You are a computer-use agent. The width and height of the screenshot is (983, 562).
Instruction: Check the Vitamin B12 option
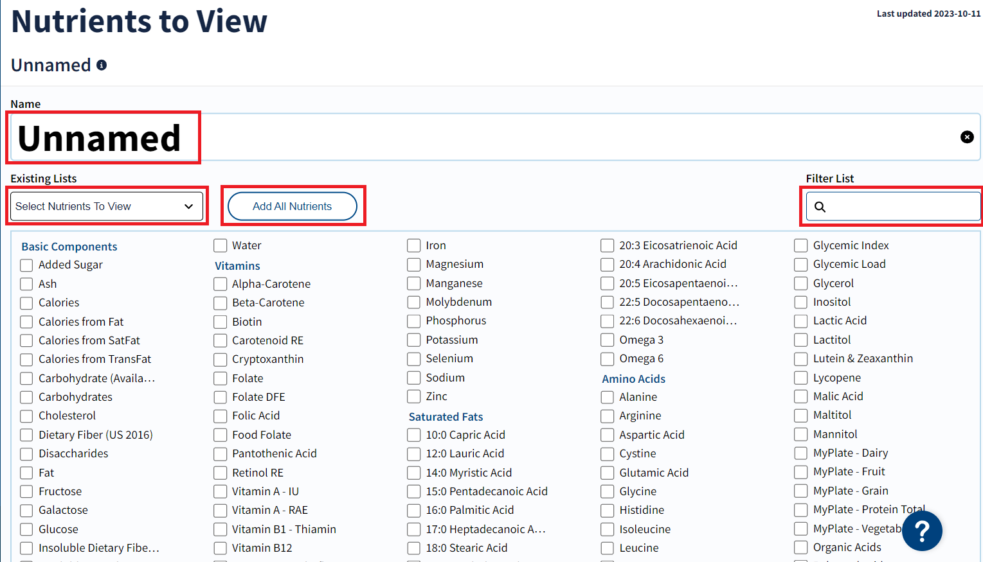220,548
